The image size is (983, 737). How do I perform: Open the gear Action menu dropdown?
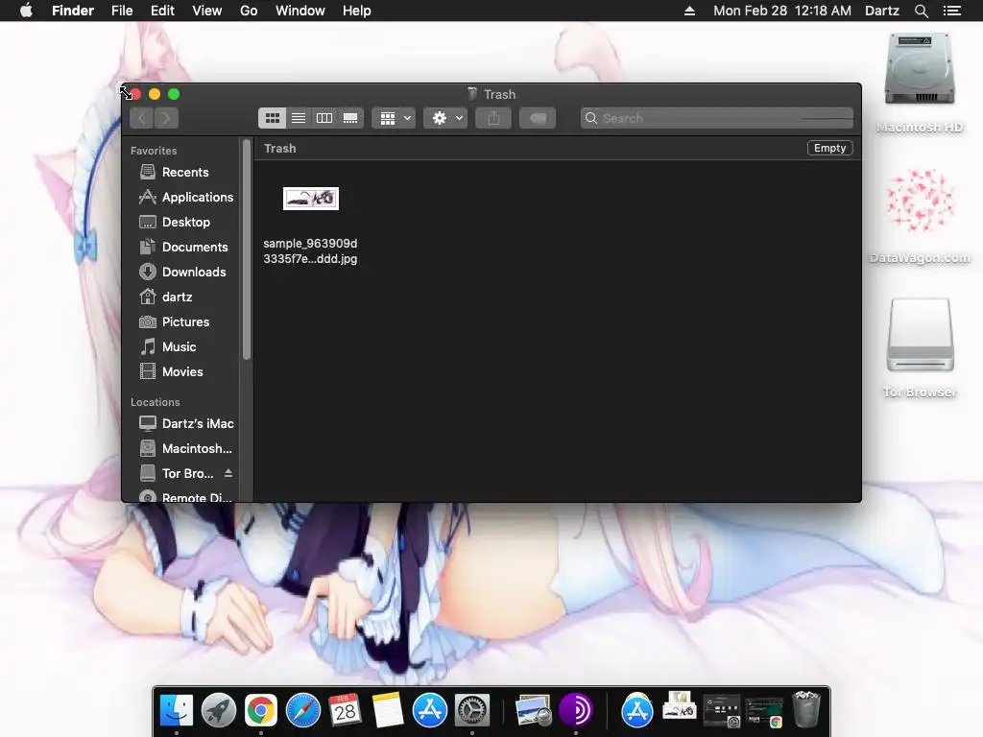point(445,118)
